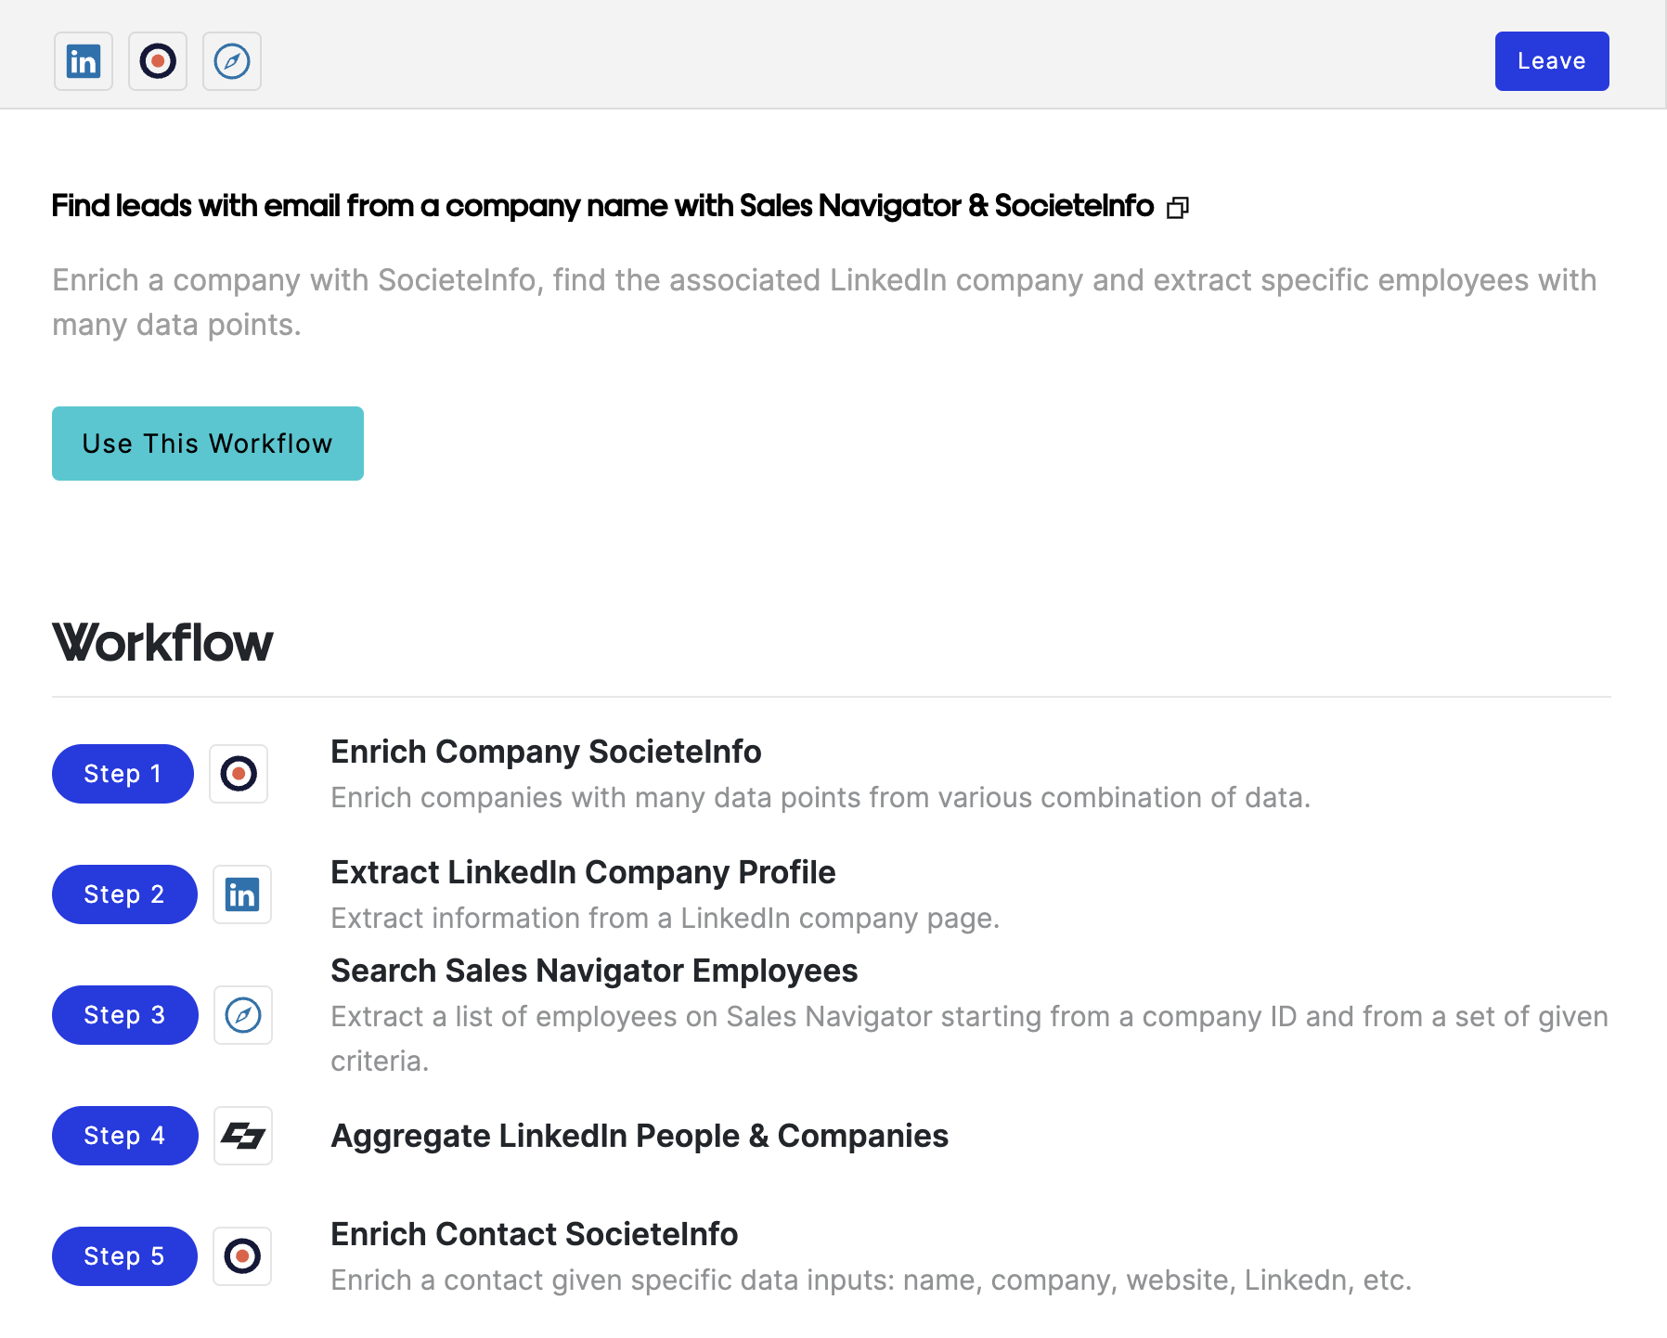Leave the workflow page
Viewport: 1667px width, 1338px height.
coord(1552,61)
